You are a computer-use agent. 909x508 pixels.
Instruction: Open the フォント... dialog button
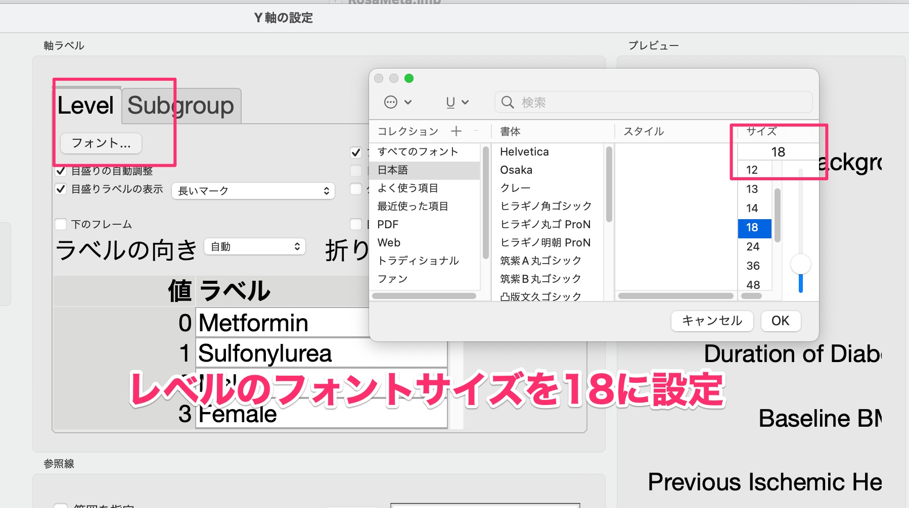tap(100, 143)
